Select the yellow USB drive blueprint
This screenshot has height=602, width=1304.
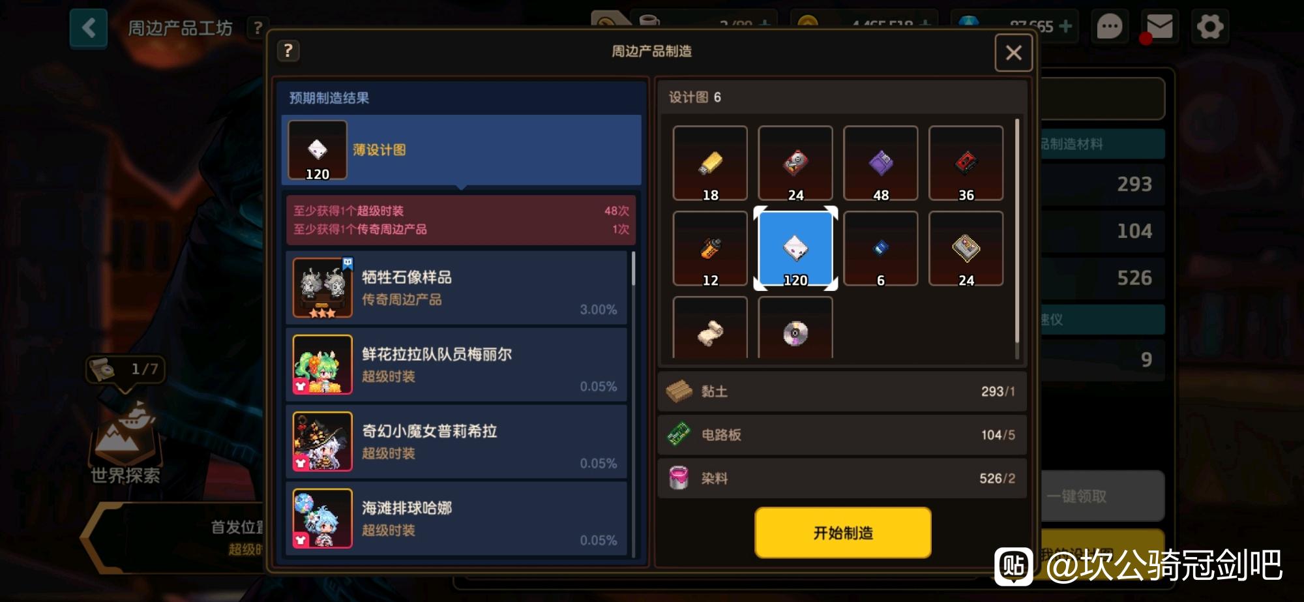pyautogui.click(x=710, y=163)
